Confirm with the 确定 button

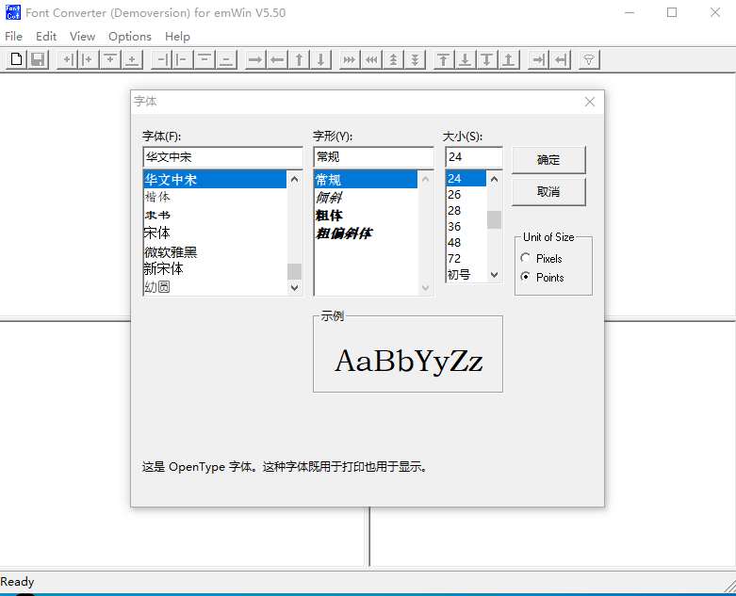point(548,160)
